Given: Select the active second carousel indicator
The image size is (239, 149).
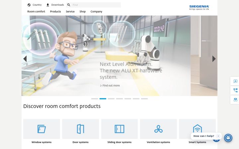Looking at the screenshot, I should pos(103,99).
